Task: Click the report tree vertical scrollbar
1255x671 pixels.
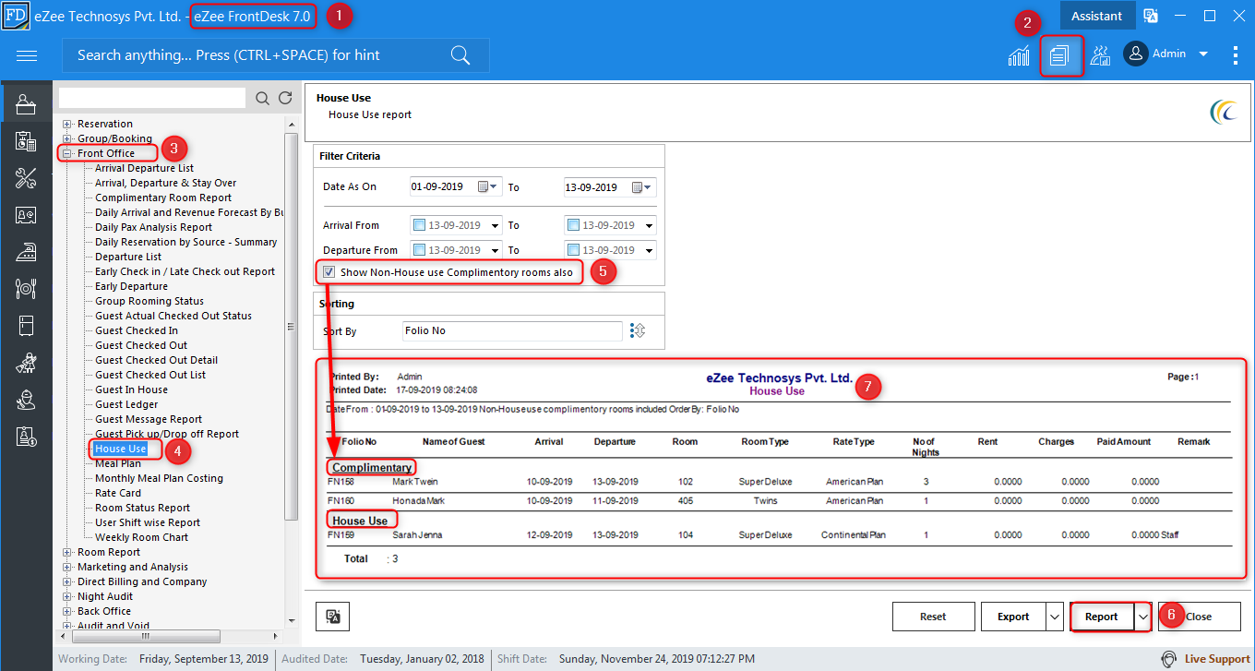Action: pyautogui.click(x=292, y=328)
